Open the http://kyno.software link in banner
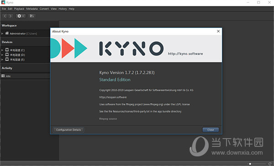This screenshot has height=166, width=274. (185, 54)
